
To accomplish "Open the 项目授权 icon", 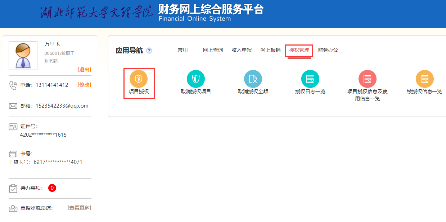I will point(139,79).
